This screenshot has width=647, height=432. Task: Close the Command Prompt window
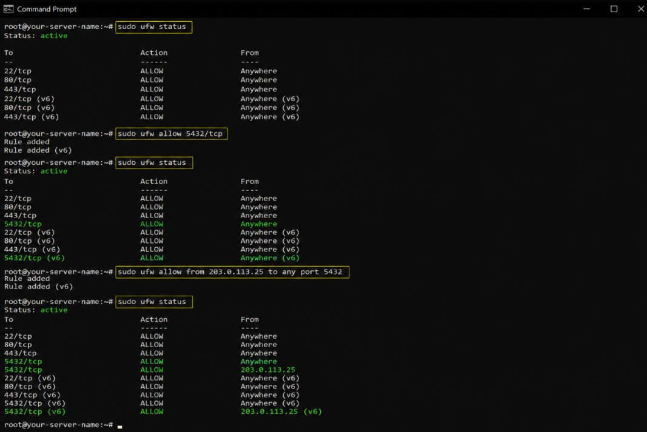(x=640, y=8)
